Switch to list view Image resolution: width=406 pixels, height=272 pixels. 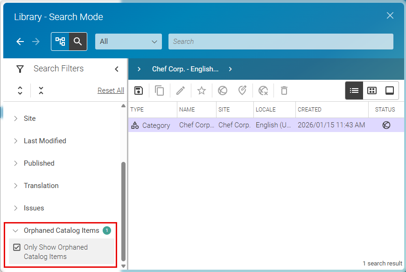[354, 91]
